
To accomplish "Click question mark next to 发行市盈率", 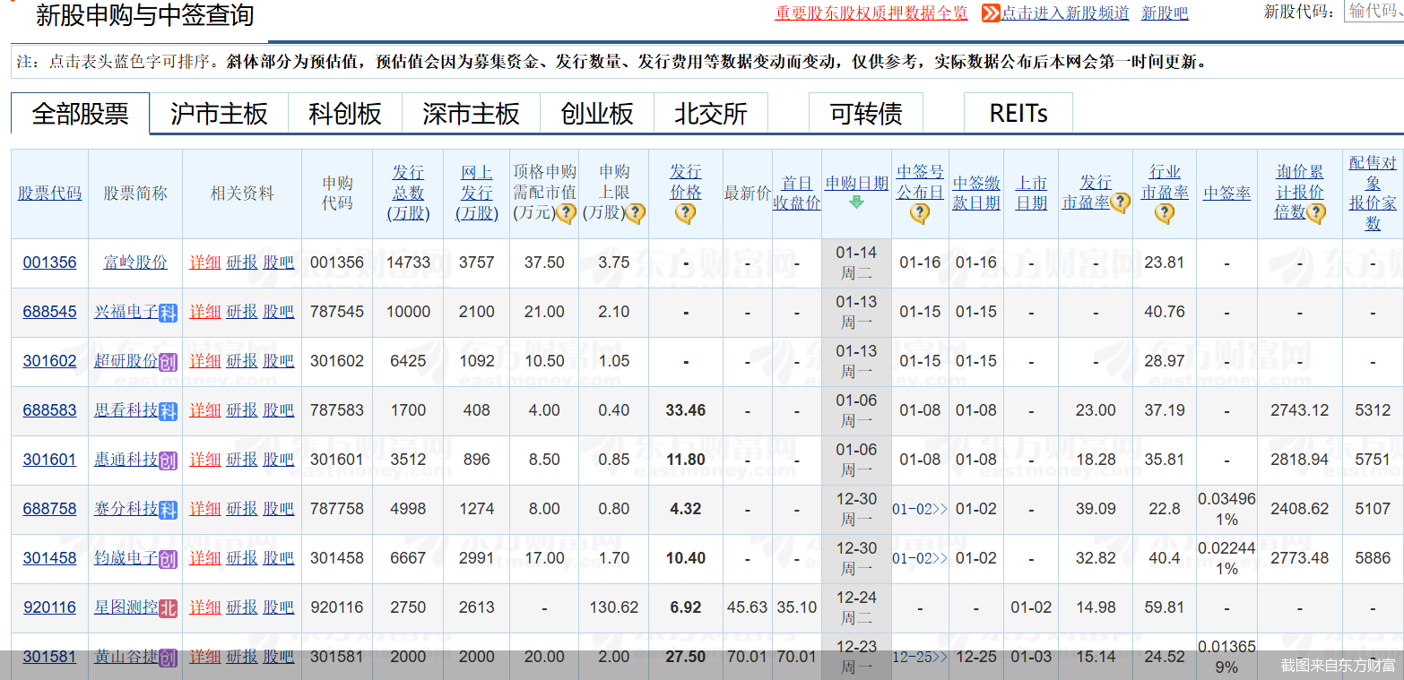I will 1120,202.
